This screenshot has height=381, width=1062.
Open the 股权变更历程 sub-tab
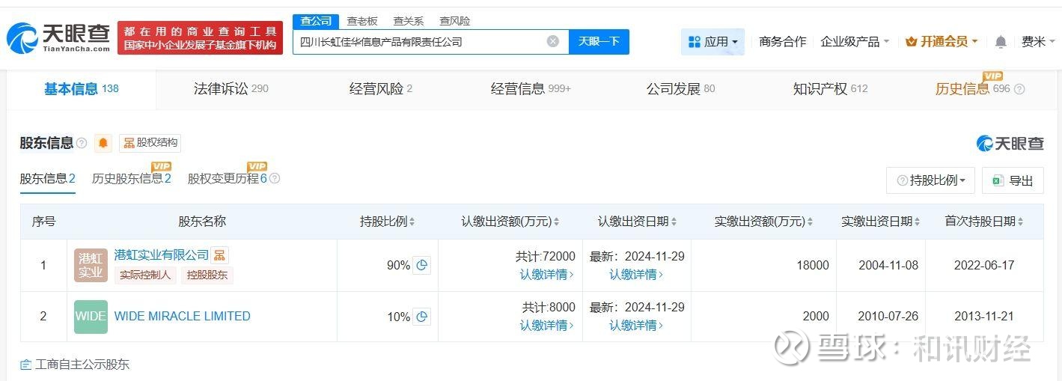coord(228,179)
